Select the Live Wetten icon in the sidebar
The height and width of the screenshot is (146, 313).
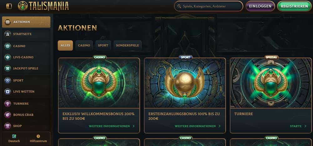8,92
